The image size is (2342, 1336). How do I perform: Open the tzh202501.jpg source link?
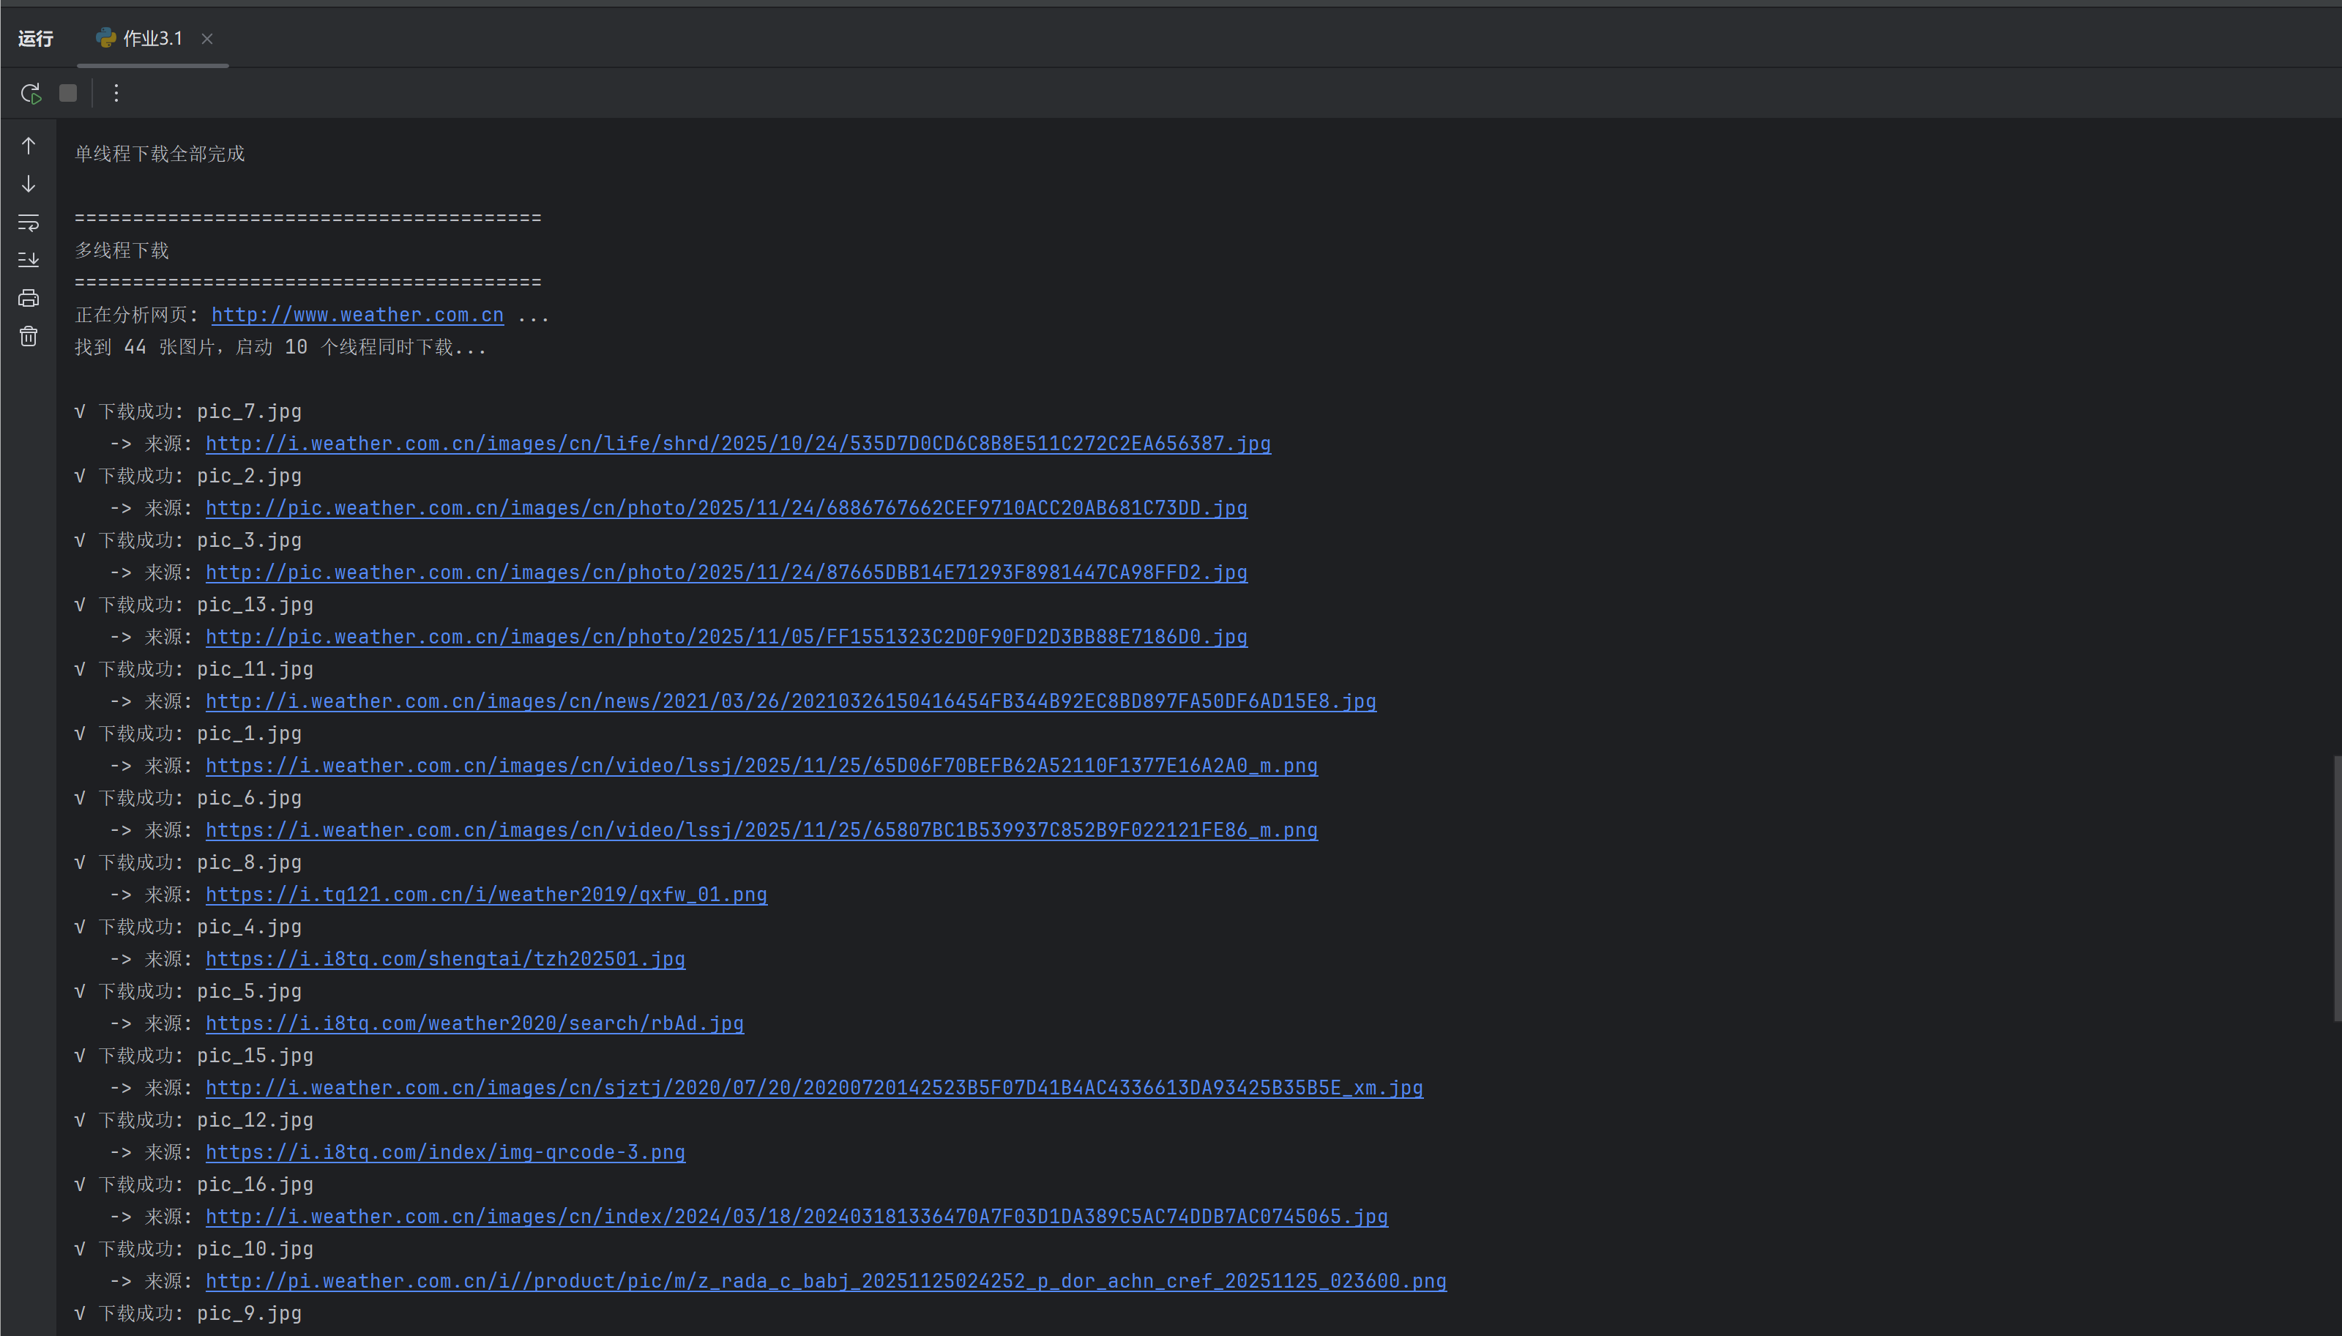coord(445,959)
